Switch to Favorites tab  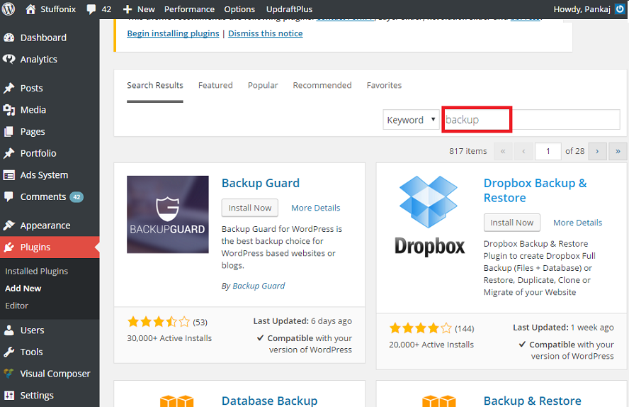click(384, 85)
